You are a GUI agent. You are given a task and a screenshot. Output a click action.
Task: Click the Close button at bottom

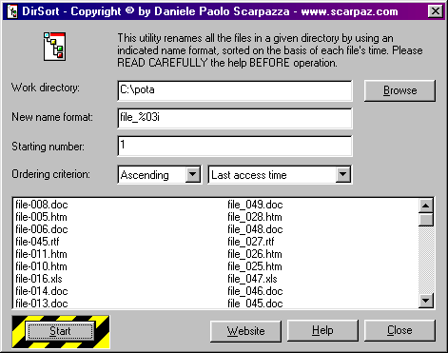click(x=399, y=331)
